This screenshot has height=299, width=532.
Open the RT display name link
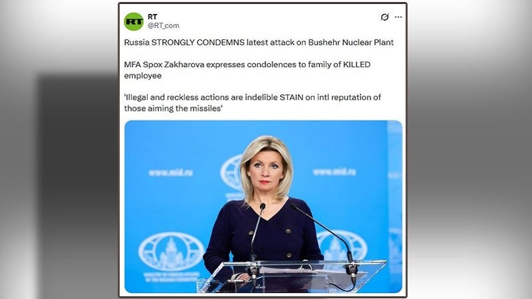pyautogui.click(x=152, y=17)
